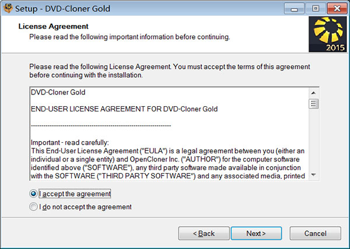This screenshot has height=249, width=350.
Task: Click the license scrollbar down arrow
Action: click(314, 175)
